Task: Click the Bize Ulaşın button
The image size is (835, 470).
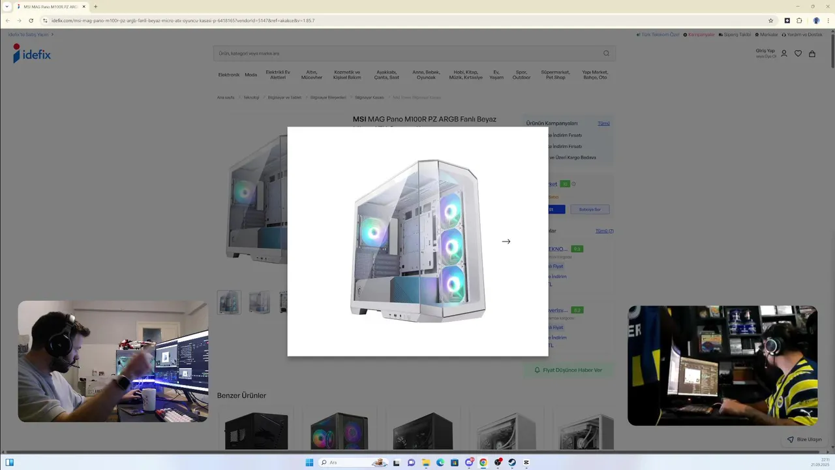Action: [x=804, y=439]
